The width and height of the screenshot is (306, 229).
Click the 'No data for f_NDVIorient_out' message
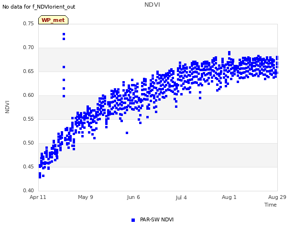(39, 7)
